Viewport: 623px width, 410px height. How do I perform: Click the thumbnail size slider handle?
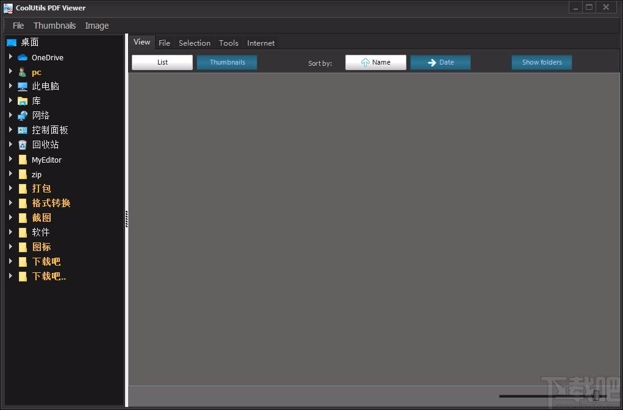596,395
